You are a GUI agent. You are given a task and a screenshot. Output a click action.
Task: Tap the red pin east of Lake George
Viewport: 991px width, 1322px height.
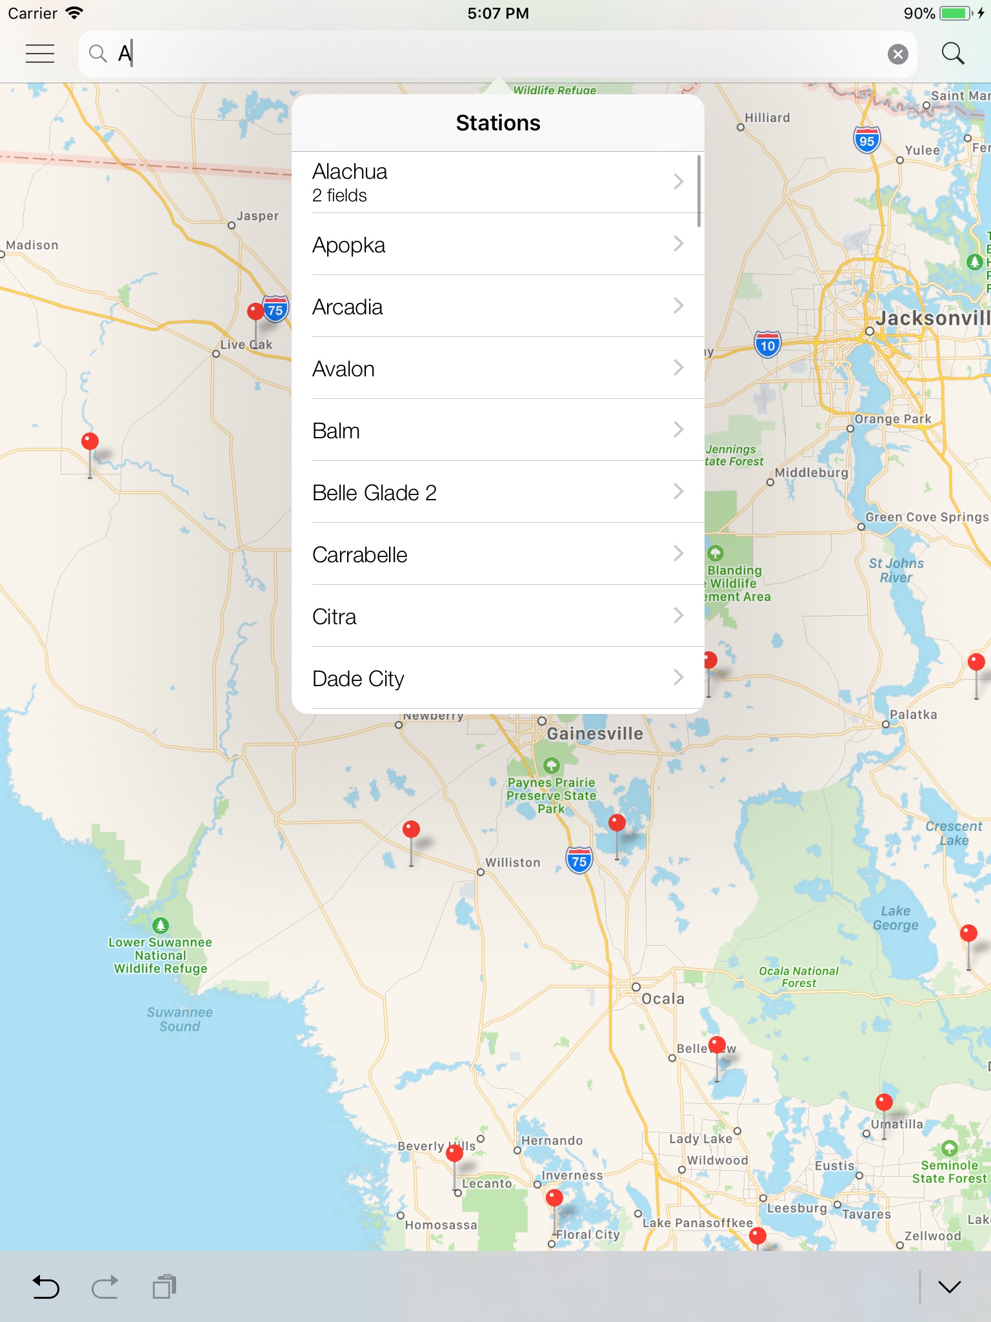[968, 933]
